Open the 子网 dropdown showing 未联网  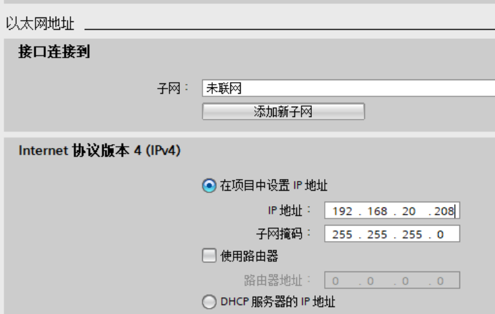click(349, 89)
